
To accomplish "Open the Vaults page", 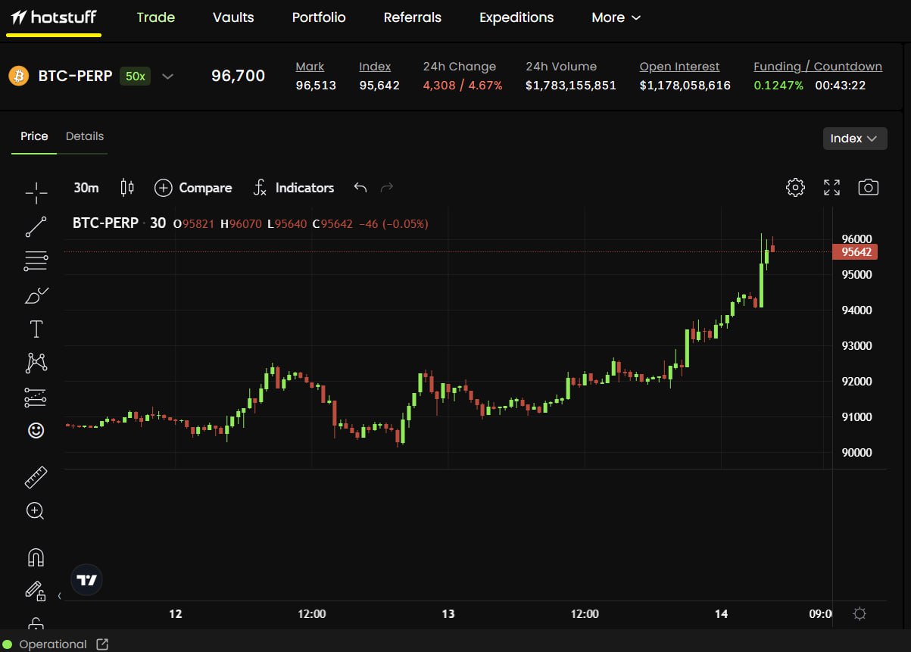I will pos(233,17).
